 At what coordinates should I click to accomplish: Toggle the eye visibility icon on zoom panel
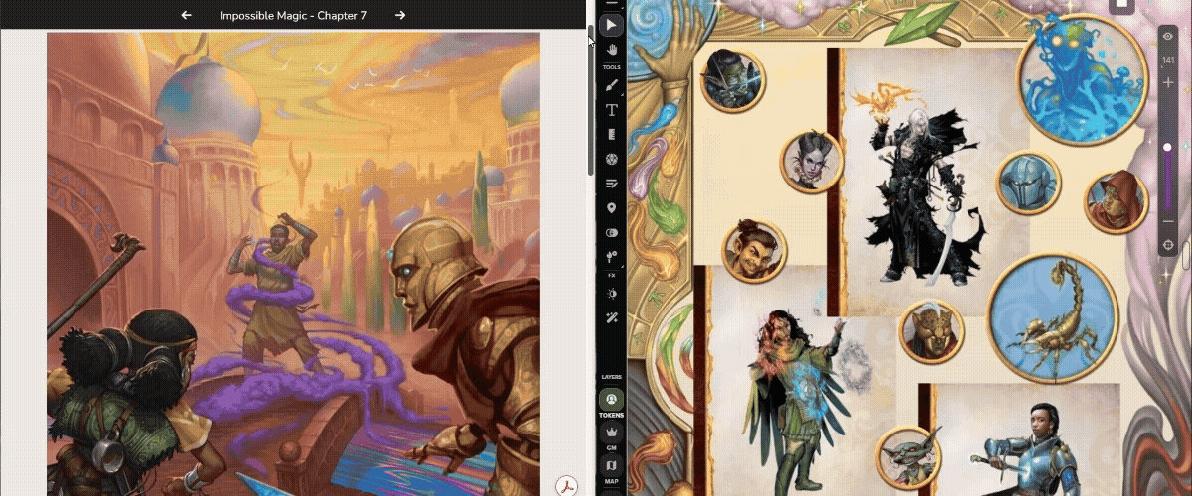pyautogui.click(x=1168, y=37)
